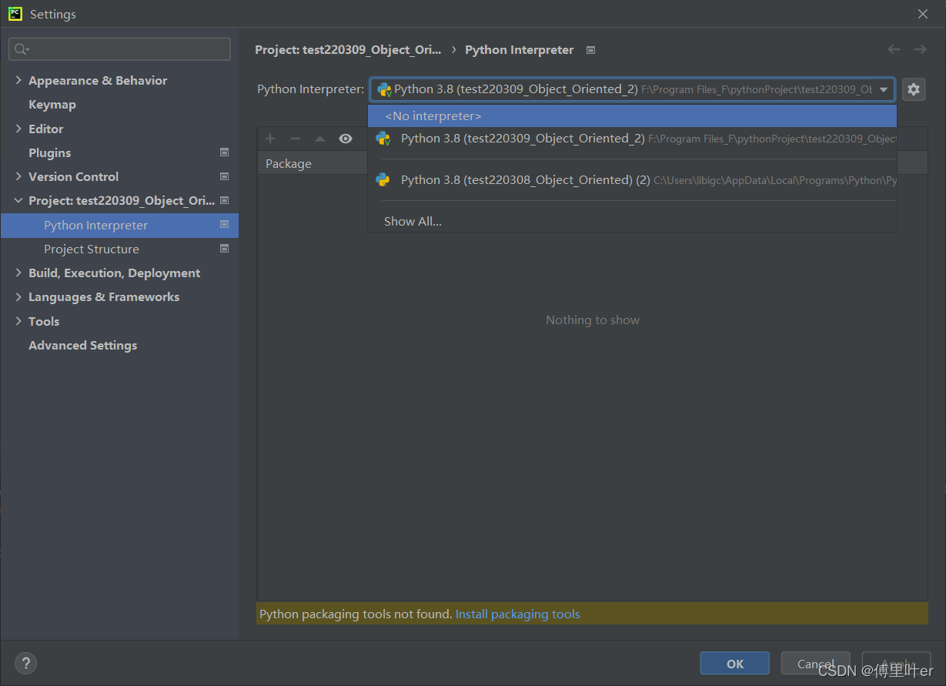Open the Keymap settings page
The height and width of the screenshot is (686, 946).
52,104
